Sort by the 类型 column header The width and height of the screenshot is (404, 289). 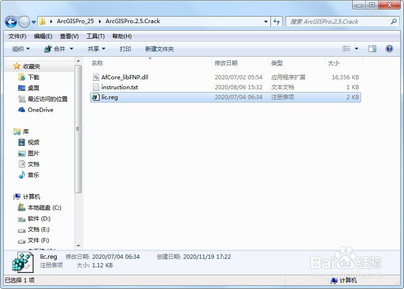pyautogui.click(x=277, y=63)
